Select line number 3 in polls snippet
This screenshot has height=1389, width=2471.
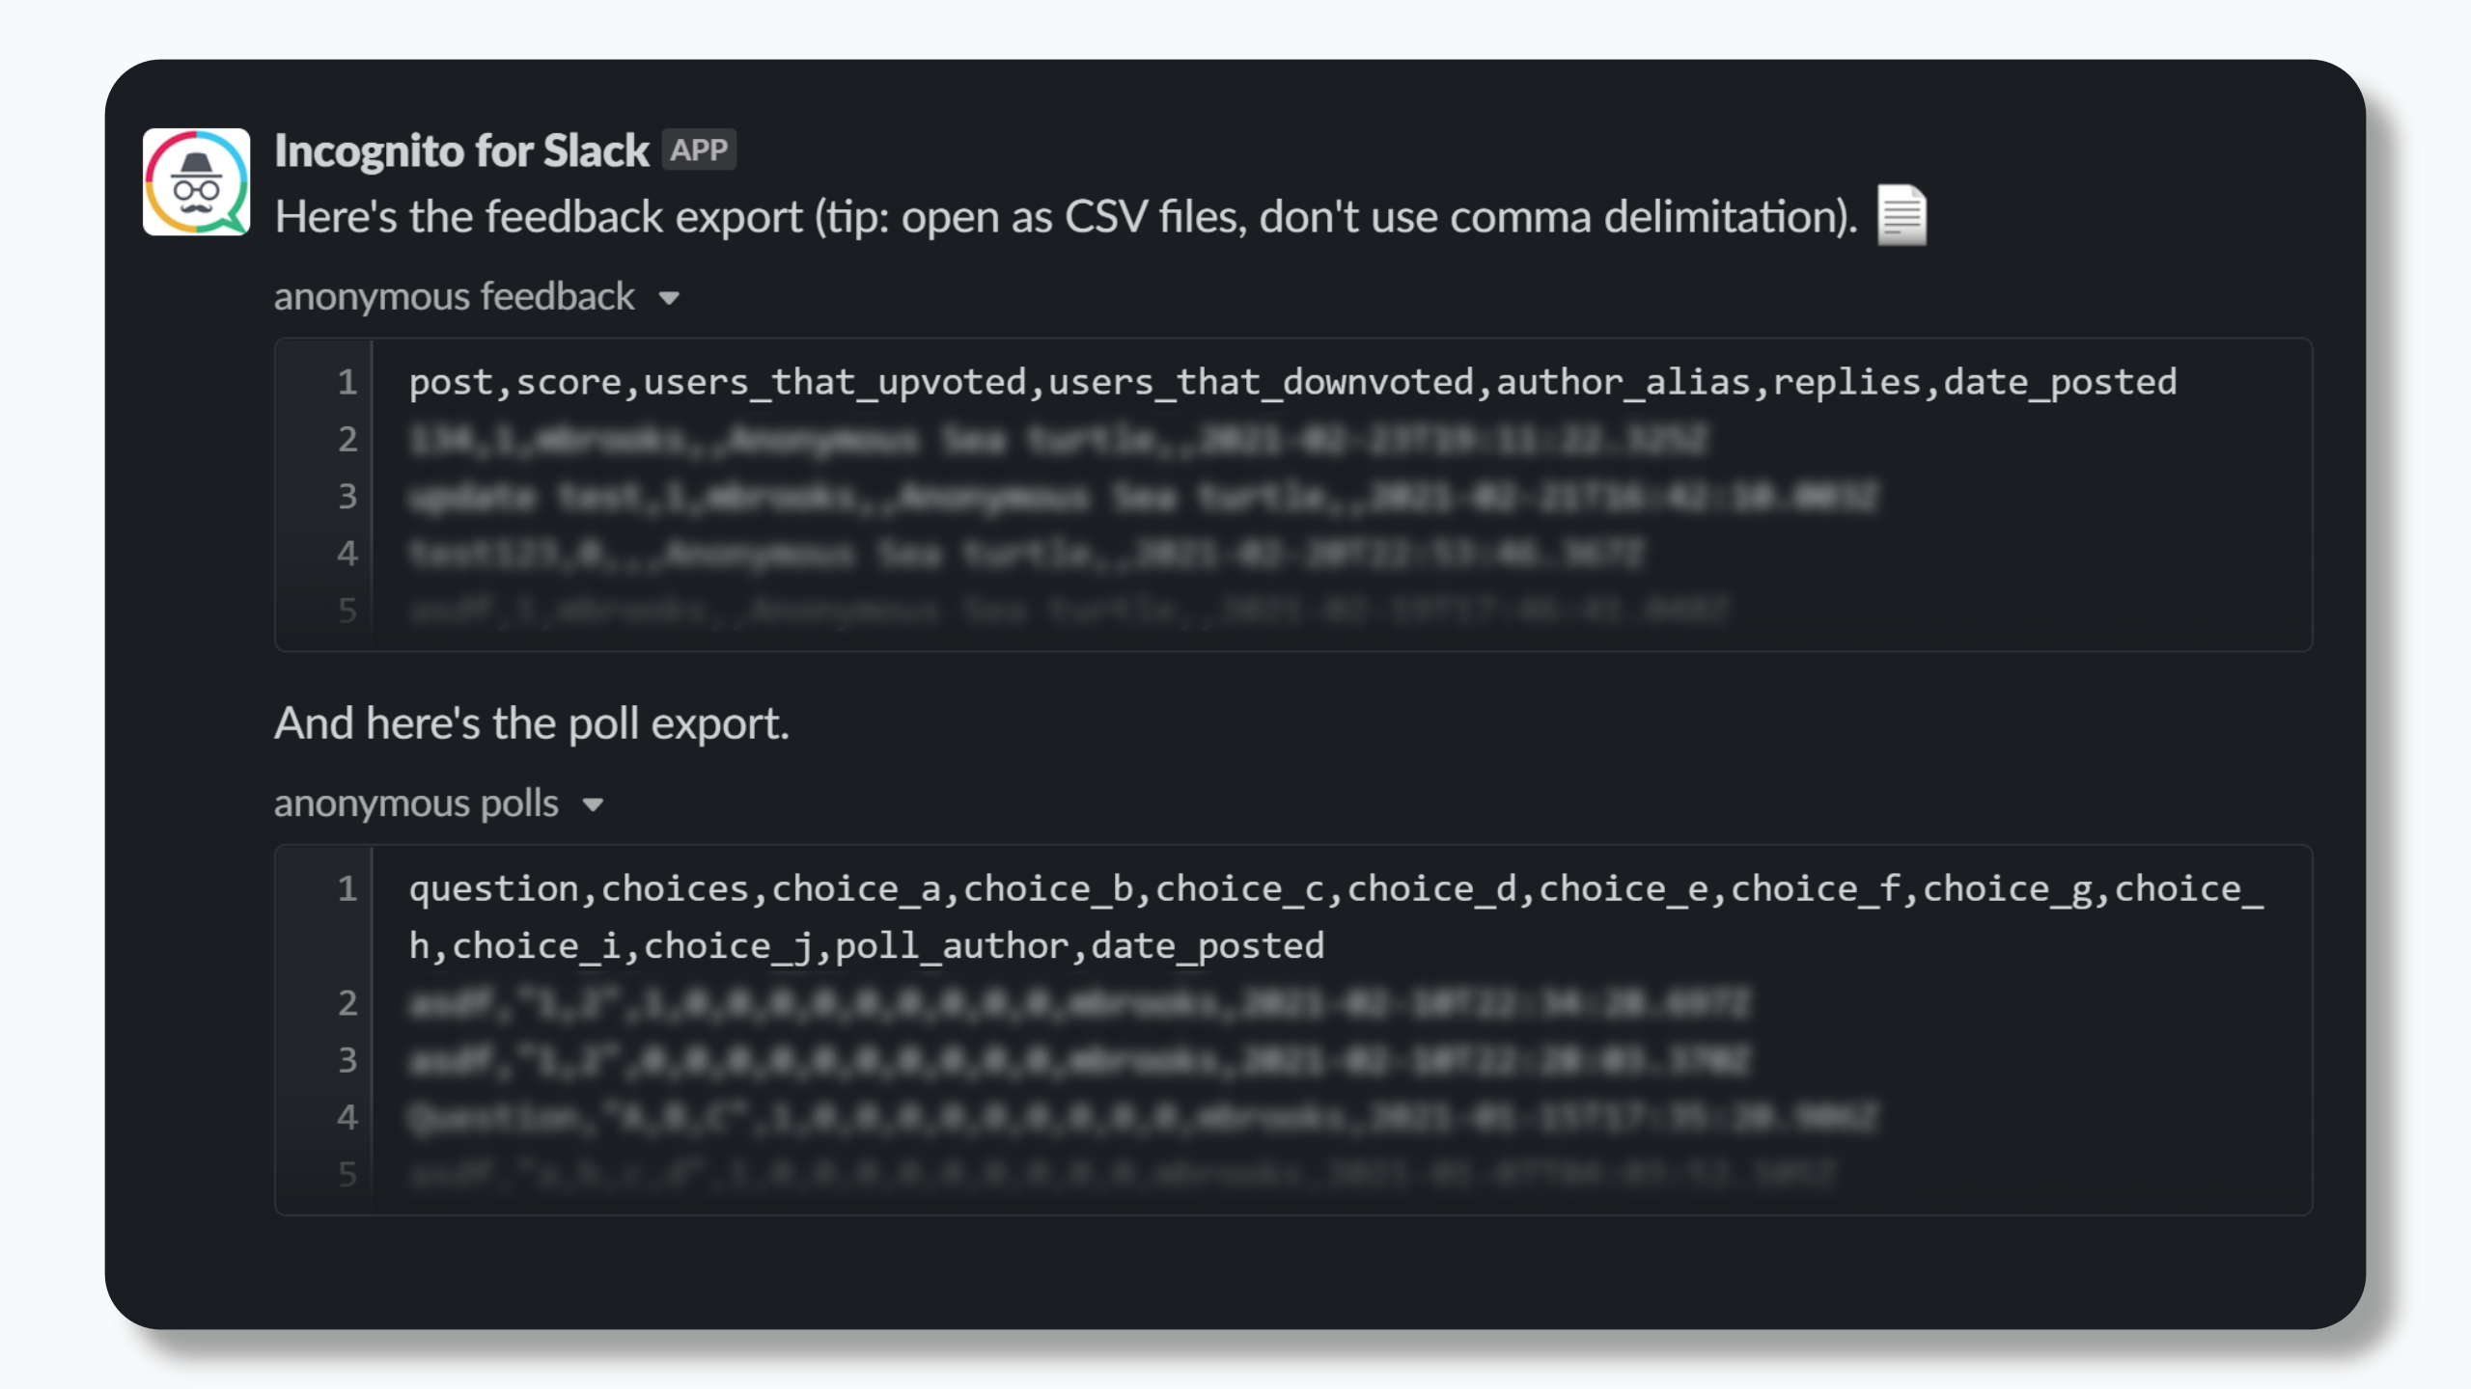347,1060
